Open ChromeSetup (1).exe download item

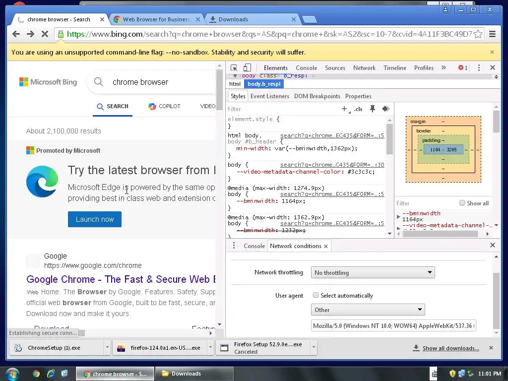coord(57,348)
